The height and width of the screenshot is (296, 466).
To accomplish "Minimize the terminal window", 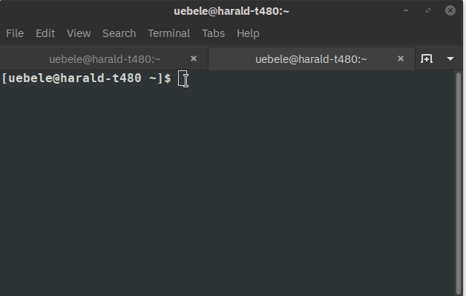I will coord(406,10).
